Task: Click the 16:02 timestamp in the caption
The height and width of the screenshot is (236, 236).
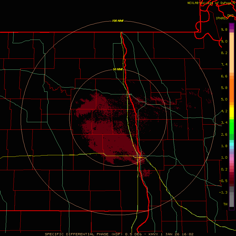Action: click(187, 234)
